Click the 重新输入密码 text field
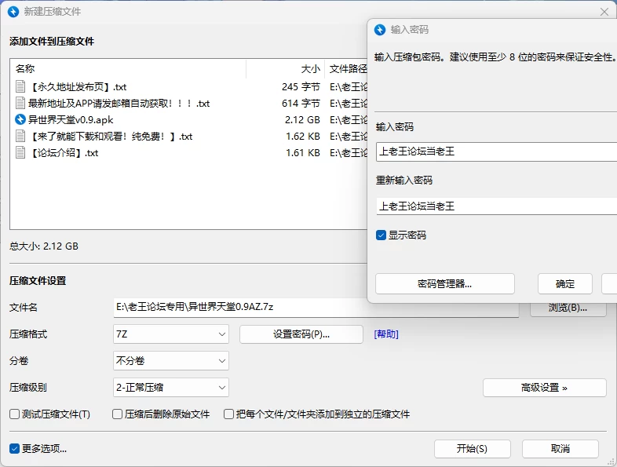617x467 pixels. point(497,206)
